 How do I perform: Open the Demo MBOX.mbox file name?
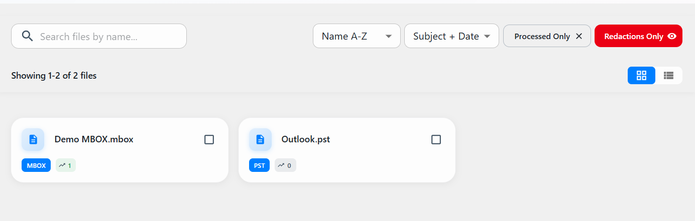[x=94, y=139]
